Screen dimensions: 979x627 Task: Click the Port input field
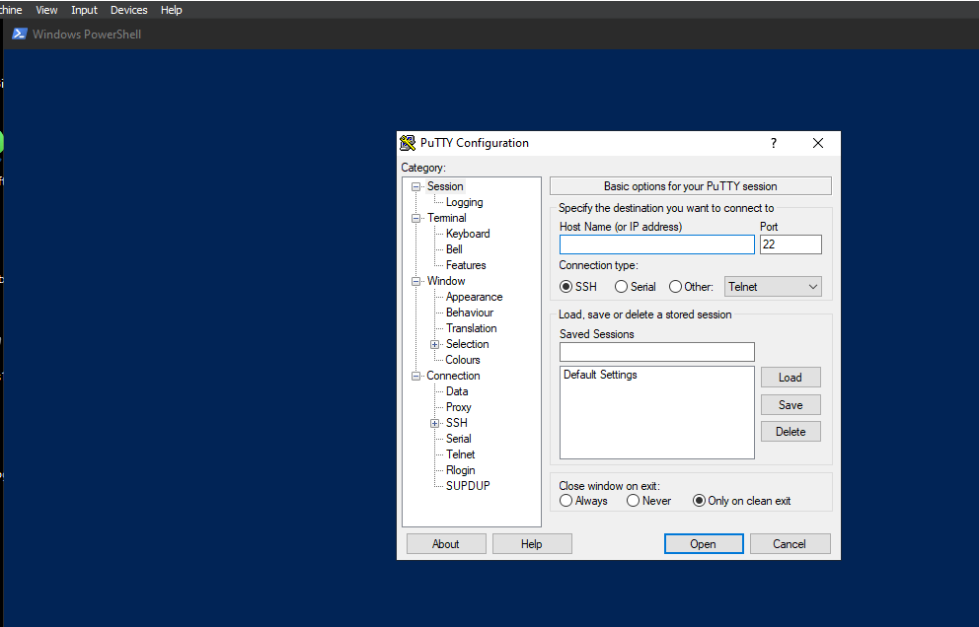[x=791, y=244]
